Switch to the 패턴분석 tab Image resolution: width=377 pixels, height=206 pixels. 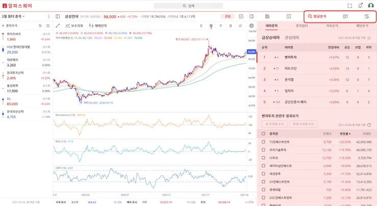click(x=362, y=26)
